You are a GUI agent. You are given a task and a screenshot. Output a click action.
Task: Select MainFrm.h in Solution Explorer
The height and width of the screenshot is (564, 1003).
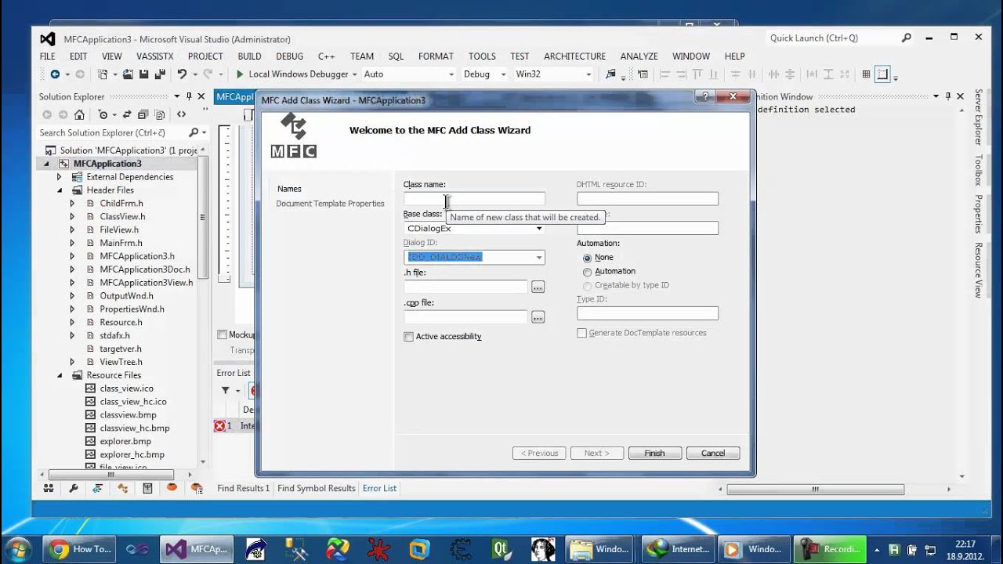(120, 243)
